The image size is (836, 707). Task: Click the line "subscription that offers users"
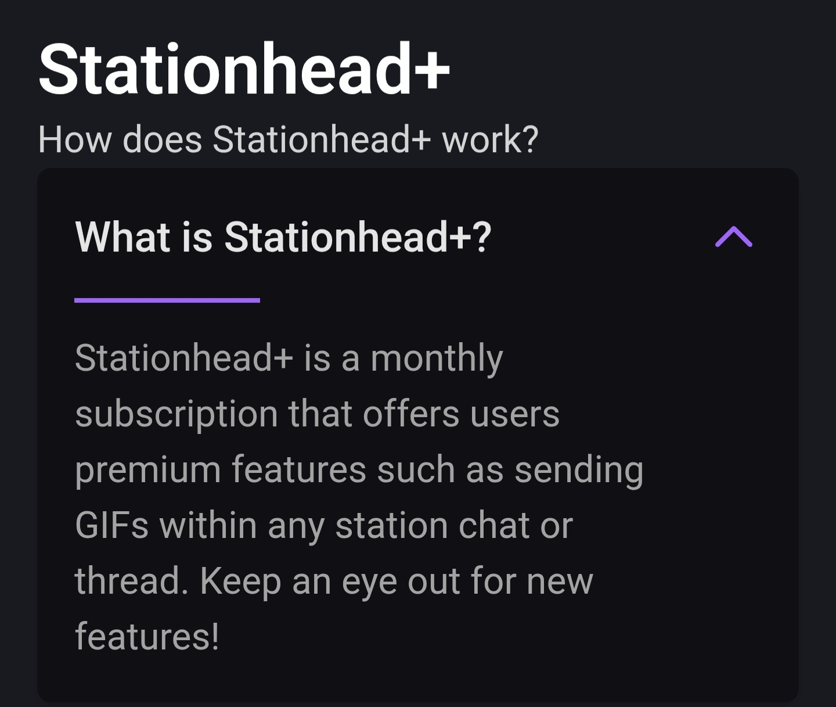pyautogui.click(x=317, y=414)
